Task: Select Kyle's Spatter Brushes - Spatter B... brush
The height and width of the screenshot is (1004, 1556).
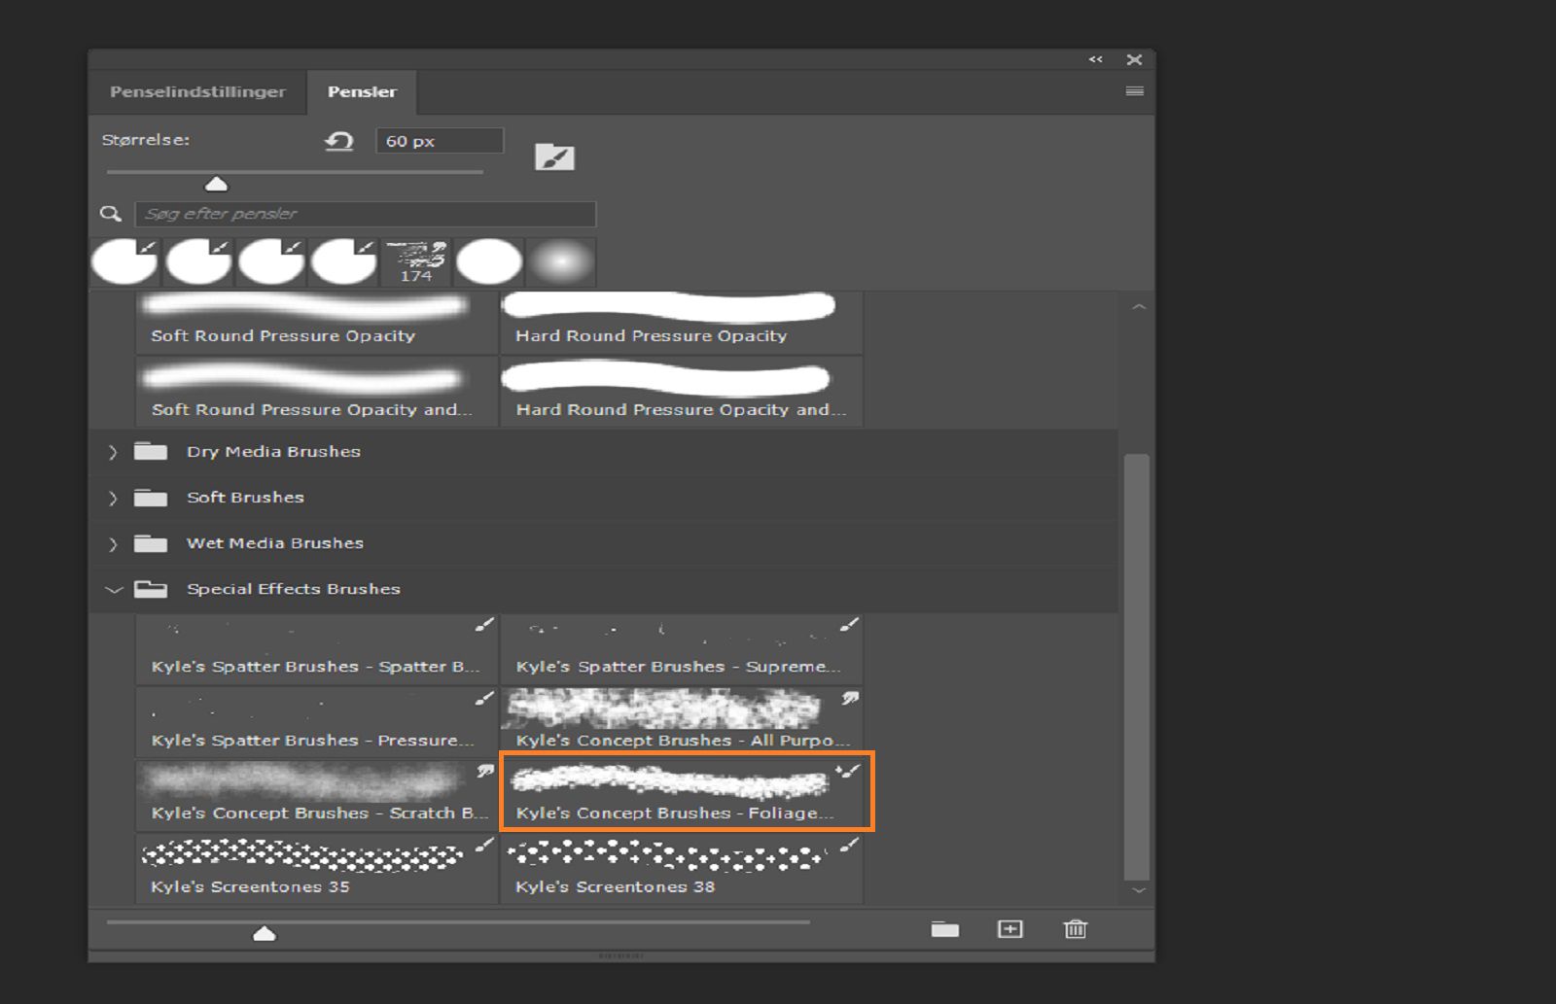Action: point(316,649)
